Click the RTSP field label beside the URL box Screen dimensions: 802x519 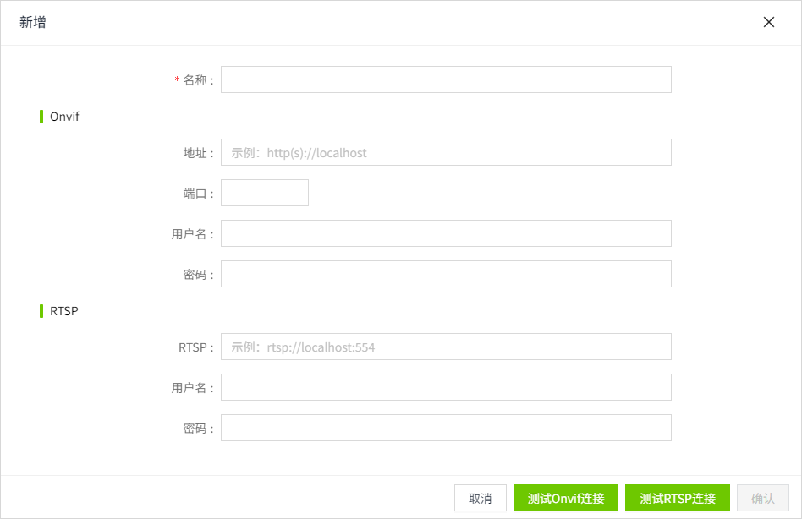tap(195, 347)
